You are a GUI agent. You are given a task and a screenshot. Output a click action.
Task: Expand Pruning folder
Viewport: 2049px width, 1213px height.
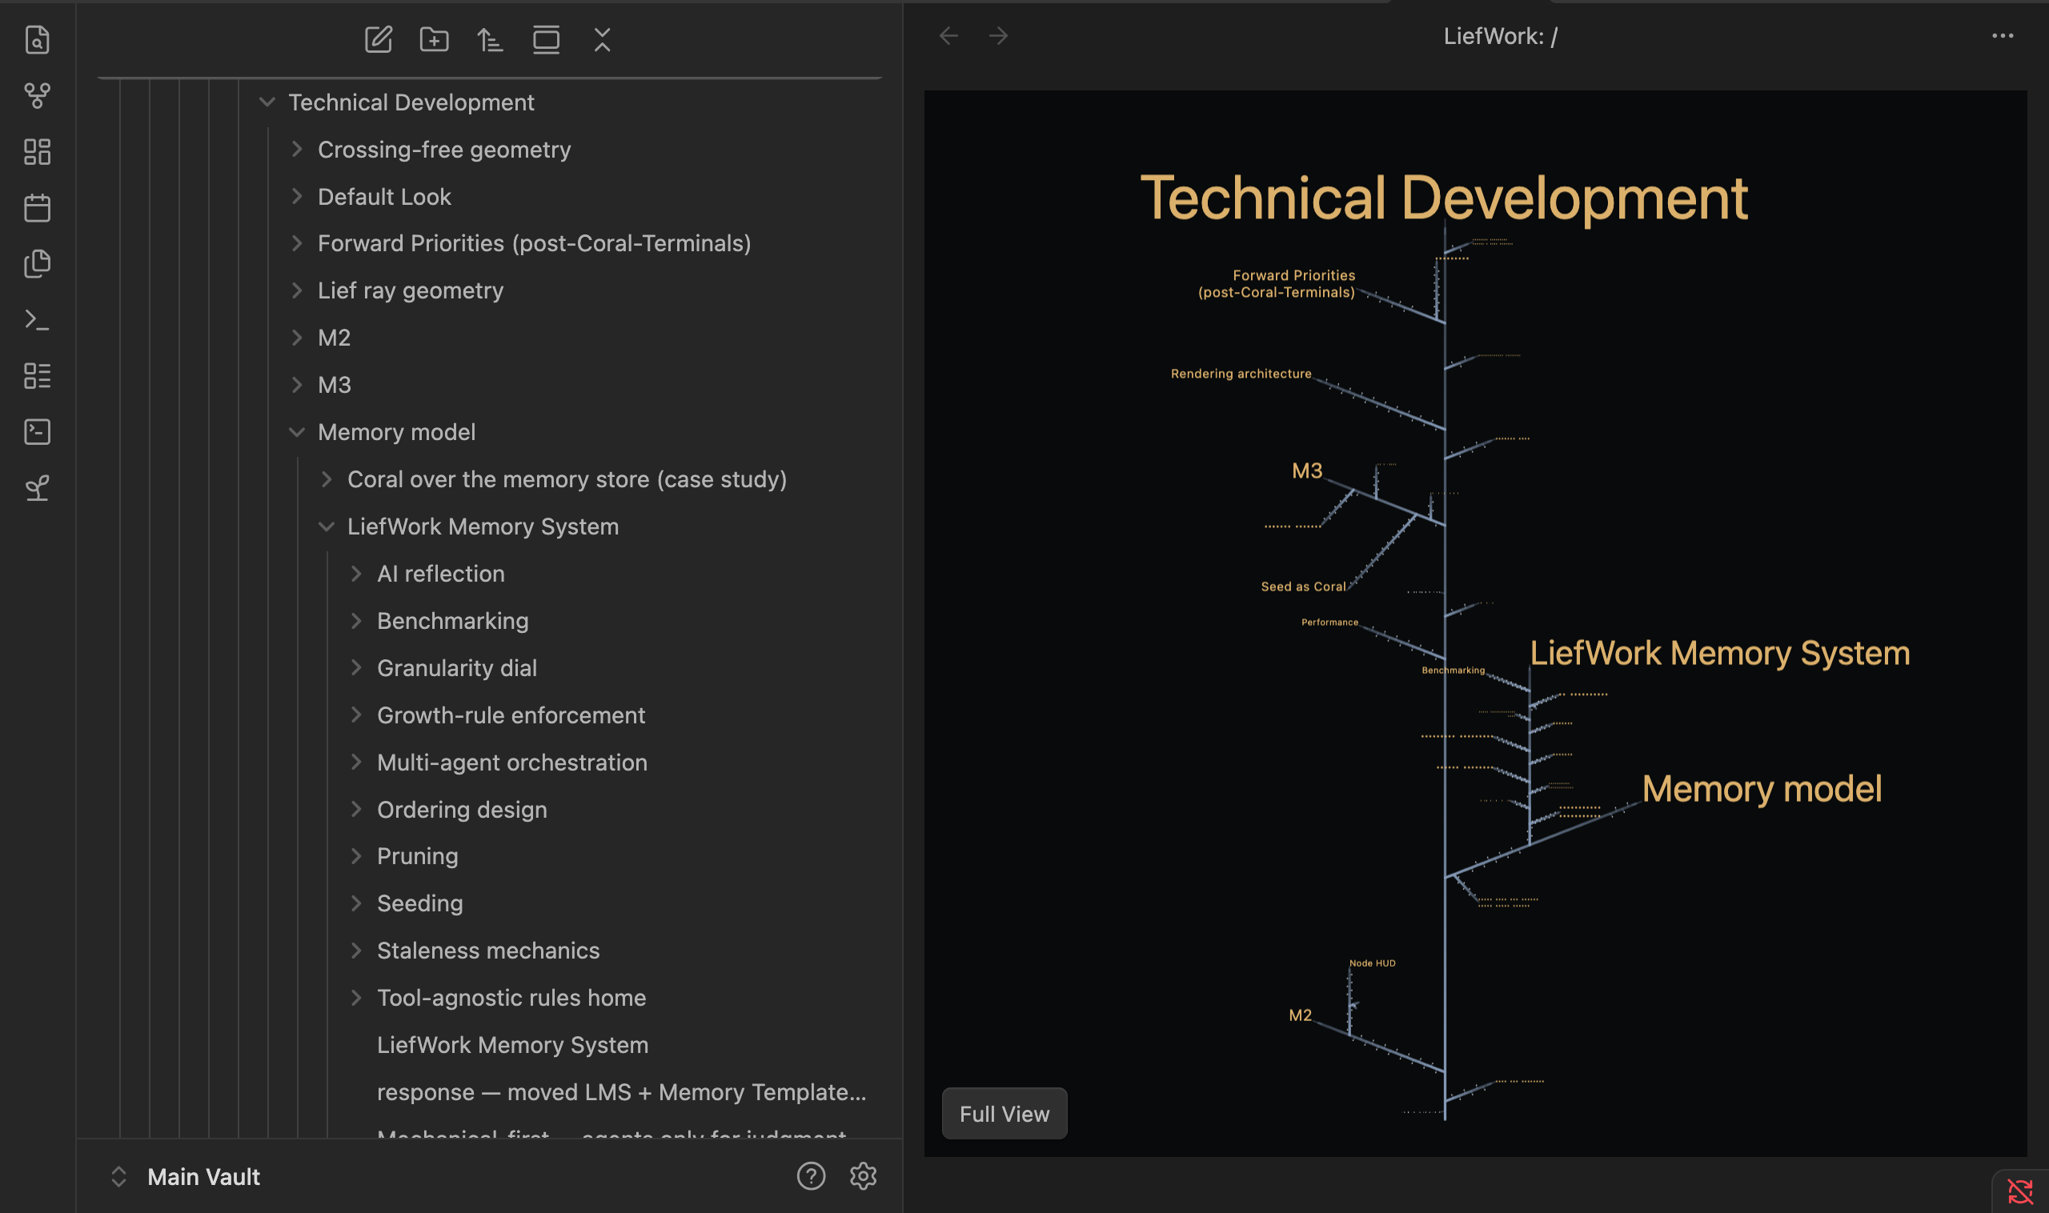pos(355,856)
